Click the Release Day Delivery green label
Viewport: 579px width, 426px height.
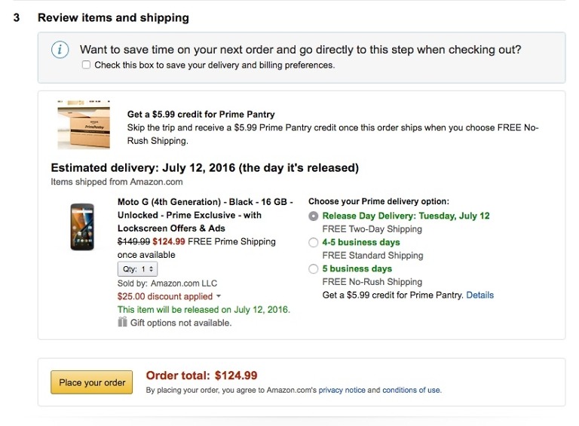click(406, 216)
